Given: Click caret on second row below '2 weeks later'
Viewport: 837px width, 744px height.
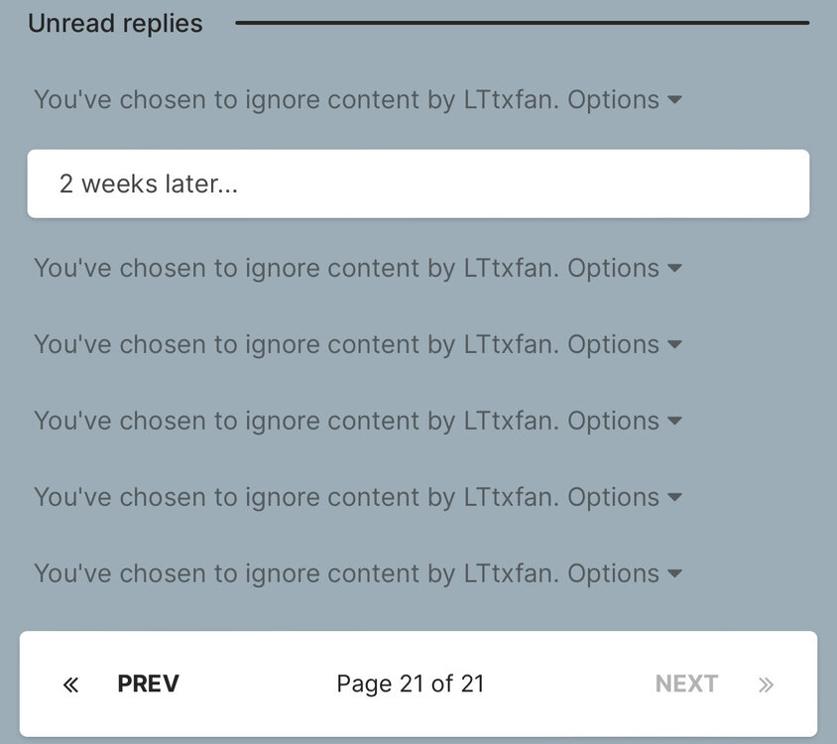Looking at the screenshot, I should (x=674, y=344).
